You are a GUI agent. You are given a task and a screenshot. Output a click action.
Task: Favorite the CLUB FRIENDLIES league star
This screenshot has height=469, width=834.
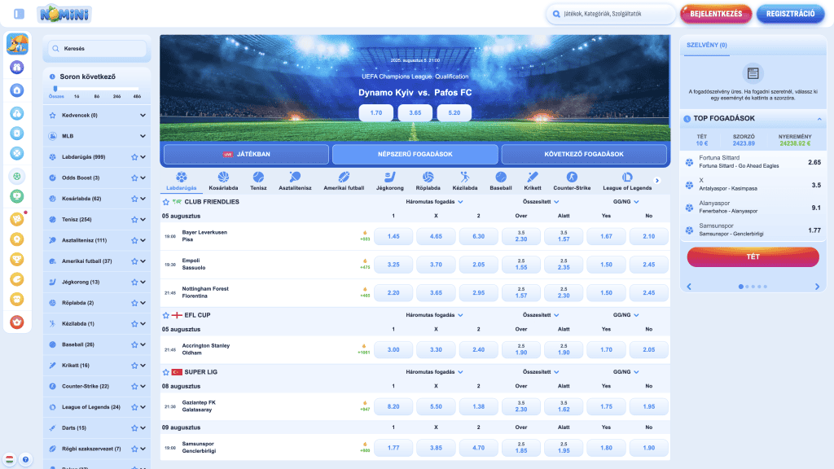166,201
